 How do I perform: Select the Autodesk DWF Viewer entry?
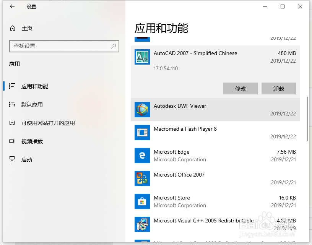coord(215,110)
